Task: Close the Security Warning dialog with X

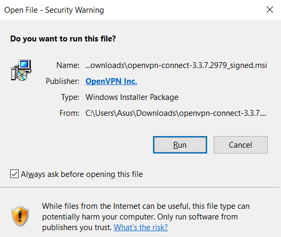Action: (x=269, y=10)
